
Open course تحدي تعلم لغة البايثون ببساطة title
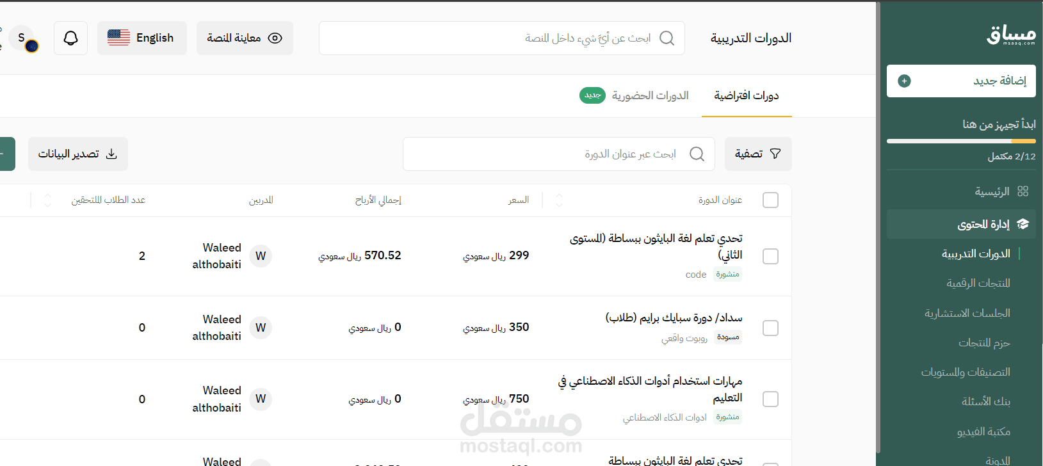click(656, 246)
